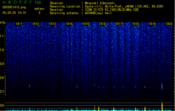Click the meteor label
Image resolution: width=175 pixels, height=111 pixels.
(40, 9)
